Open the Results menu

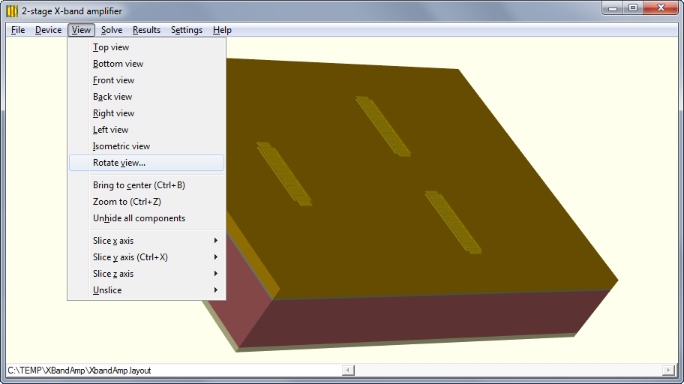(146, 30)
